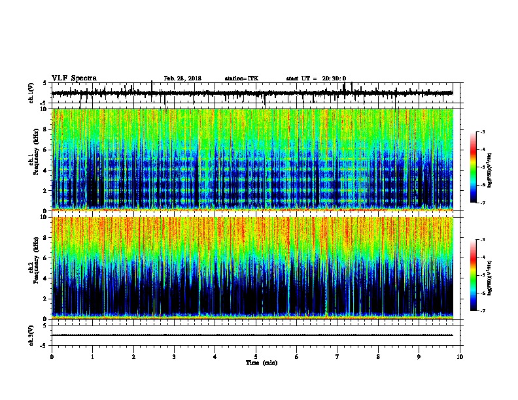Select the "Feb. 28, 2018" date text
518x400 pixels.
pyautogui.click(x=182, y=78)
